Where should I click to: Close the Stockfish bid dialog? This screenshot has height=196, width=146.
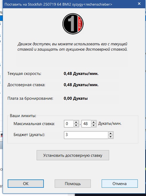(x=139, y=4)
